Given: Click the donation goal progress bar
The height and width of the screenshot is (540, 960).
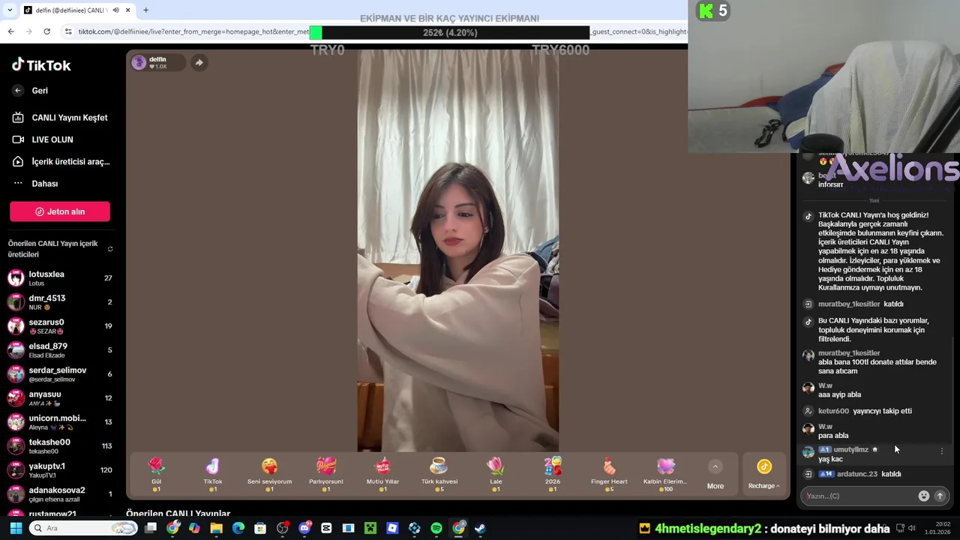Looking at the screenshot, I should tap(450, 32).
